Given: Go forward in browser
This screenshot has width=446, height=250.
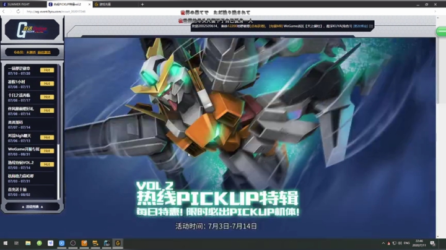Looking at the screenshot, I should (11, 11).
